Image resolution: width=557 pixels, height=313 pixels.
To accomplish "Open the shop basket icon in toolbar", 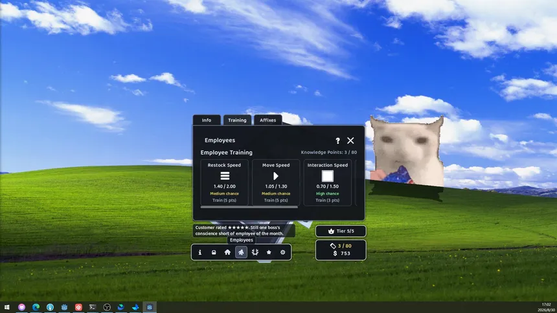I will pos(214,252).
